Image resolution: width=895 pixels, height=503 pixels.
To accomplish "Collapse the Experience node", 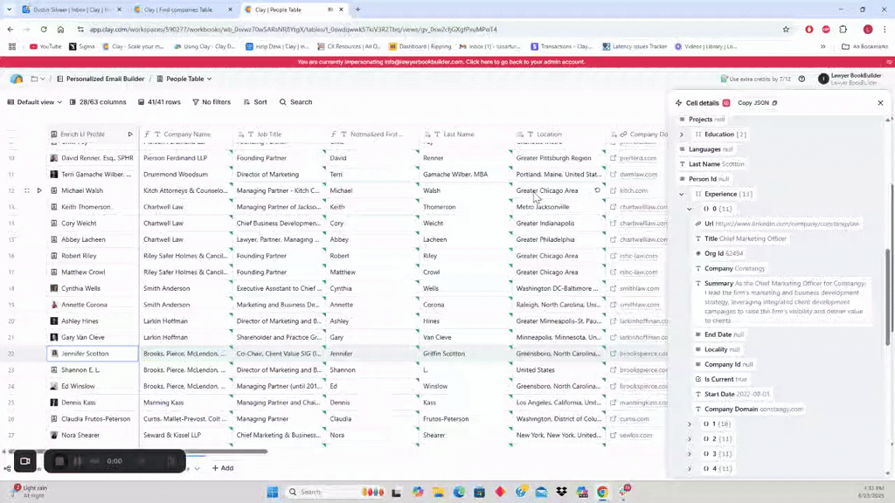I will coord(682,194).
